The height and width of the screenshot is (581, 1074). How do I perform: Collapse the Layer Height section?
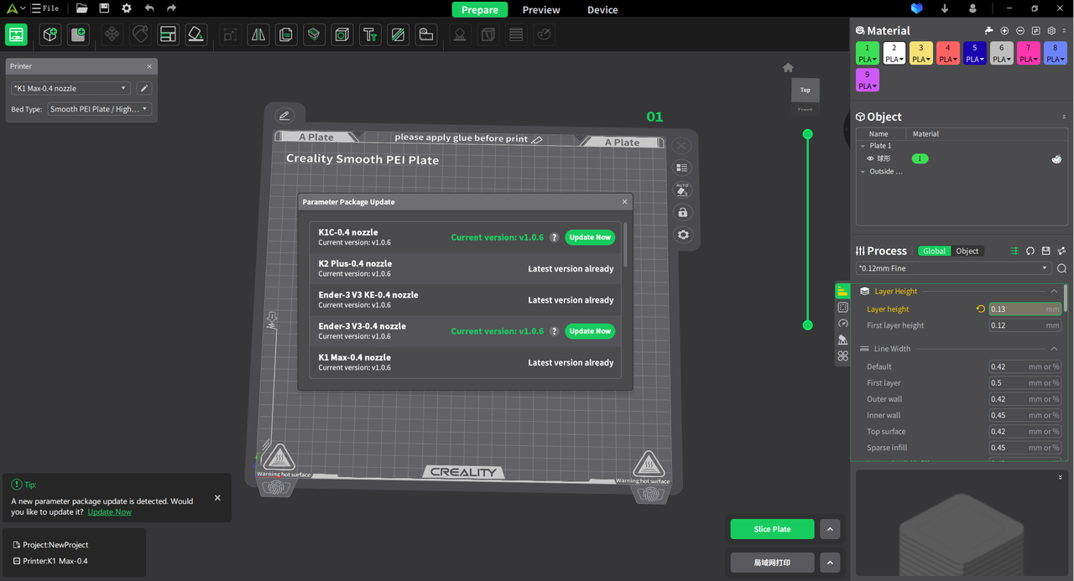1054,291
